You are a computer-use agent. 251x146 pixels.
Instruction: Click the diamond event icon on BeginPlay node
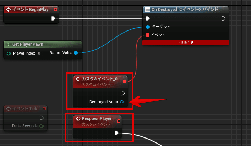8,10
